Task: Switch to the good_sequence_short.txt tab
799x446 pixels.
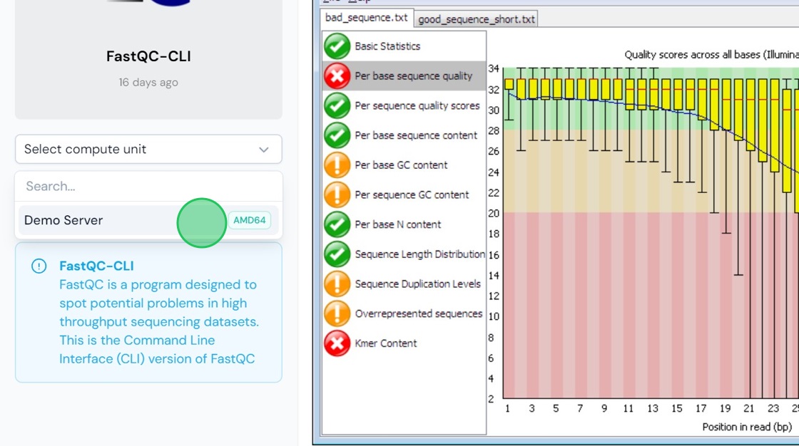Action: [x=476, y=19]
